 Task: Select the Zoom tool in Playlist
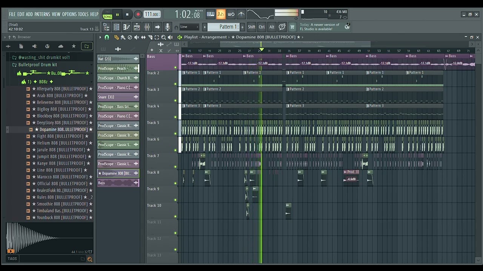click(163, 37)
